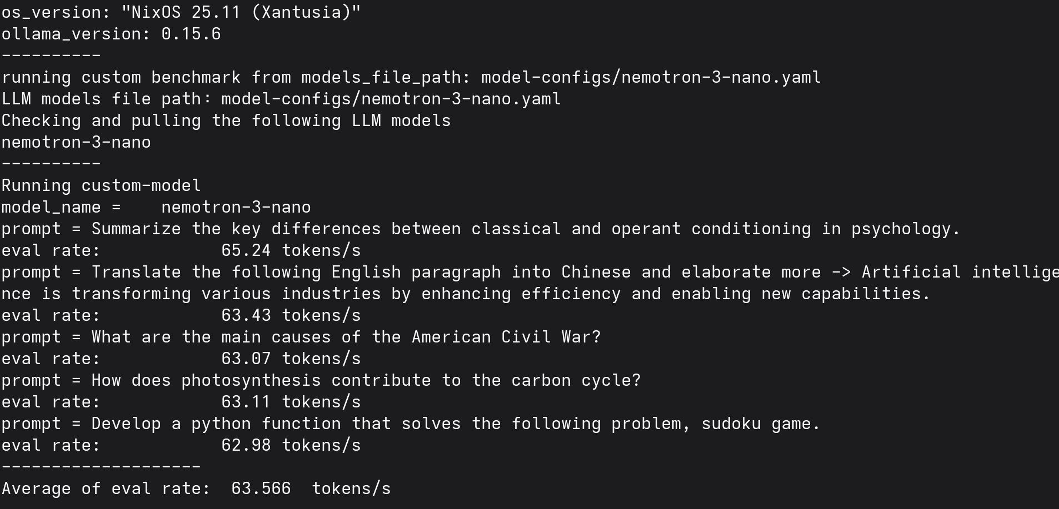Screen dimensions: 1059x509
Task: Click the average eval rate 63.566 value
Action: tap(261, 488)
